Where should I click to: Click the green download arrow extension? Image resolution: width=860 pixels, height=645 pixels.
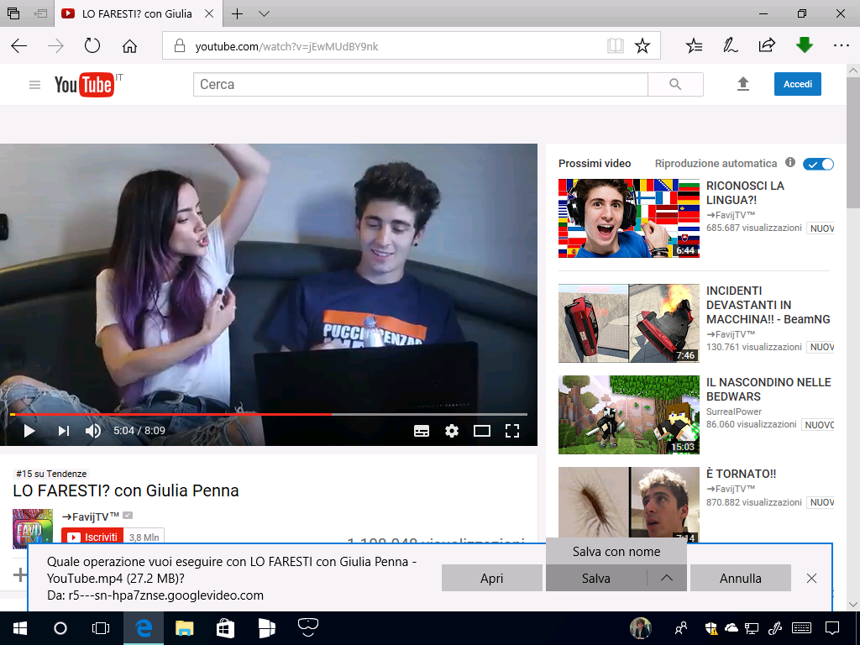(x=804, y=45)
